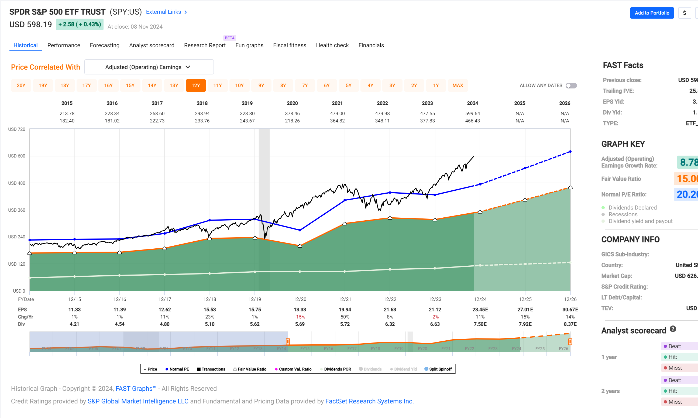The image size is (698, 418).
Task: Select the 4Y time range
Action: coord(370,86)
